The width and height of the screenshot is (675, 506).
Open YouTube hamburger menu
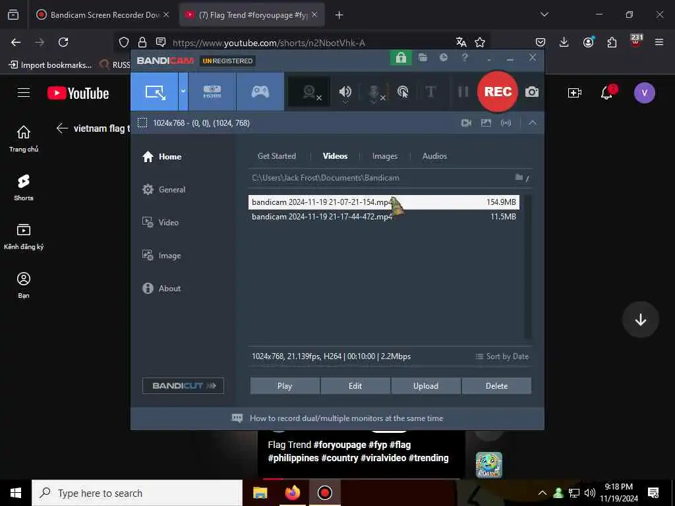24,93
